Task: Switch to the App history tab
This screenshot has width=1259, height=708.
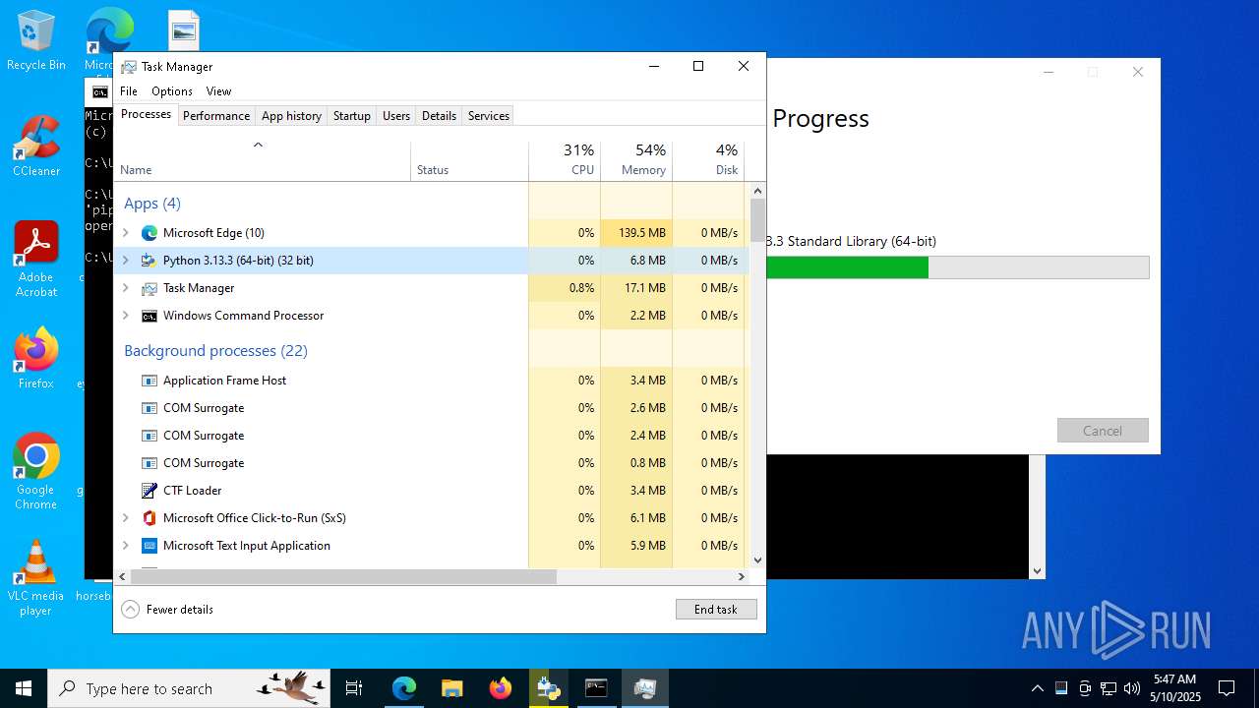Action: coord(291,116)
